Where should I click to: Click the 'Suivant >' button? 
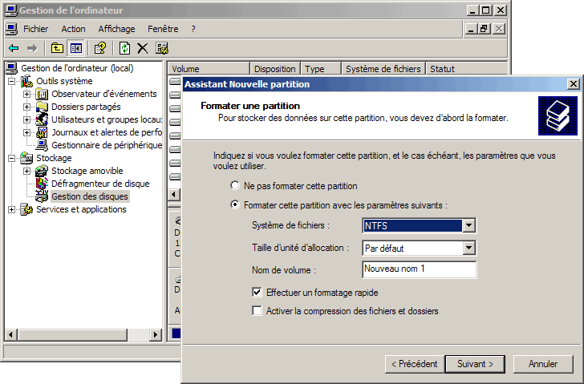pos(475,364)
